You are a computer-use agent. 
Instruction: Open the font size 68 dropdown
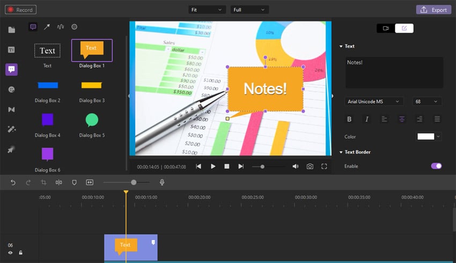[427, 101]
